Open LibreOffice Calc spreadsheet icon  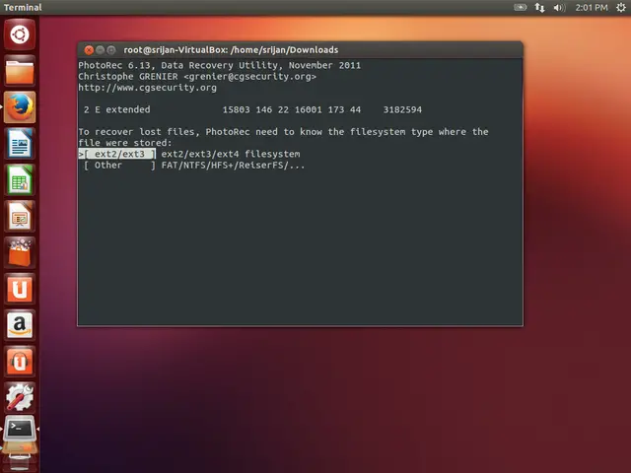[x=20, y=179]
